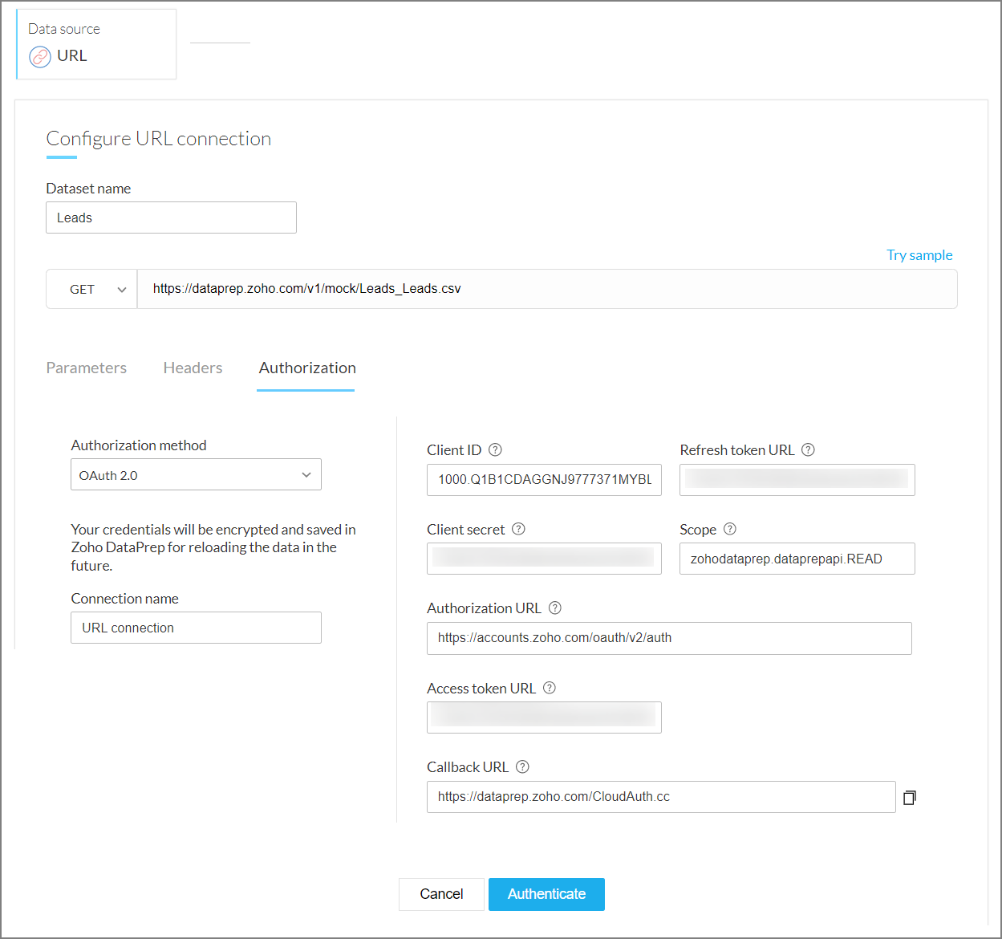Select the Authorization tab
The height and width of the screenshot is (939, 1002).
click(x=307, y=368)
